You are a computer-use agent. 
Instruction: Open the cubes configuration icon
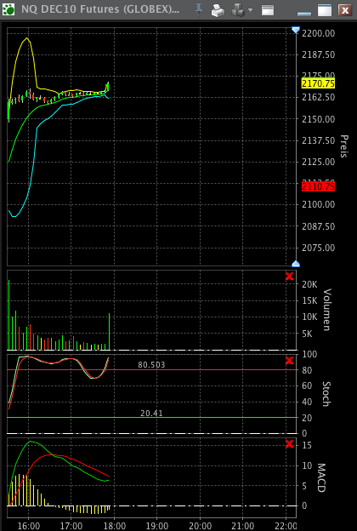(x=238, y=10)
